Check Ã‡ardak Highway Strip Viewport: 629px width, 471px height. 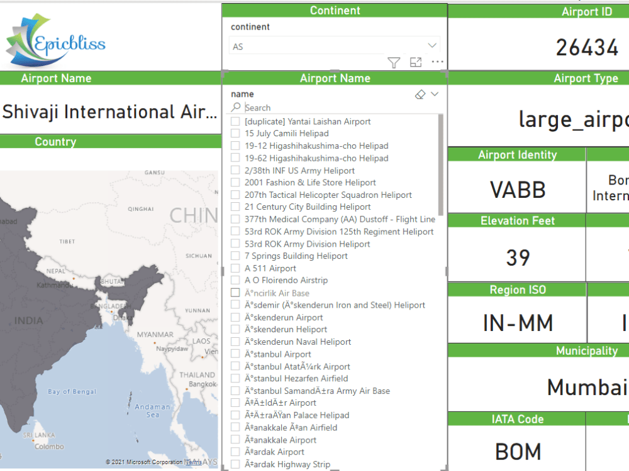(235, 464)
